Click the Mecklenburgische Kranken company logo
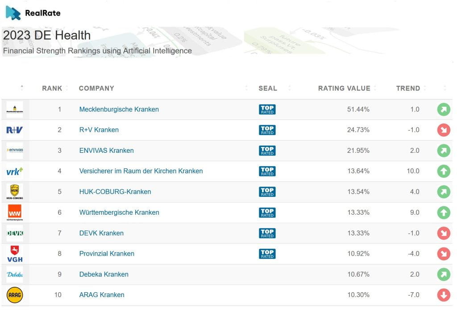Screen dimensions: 457x310 pos(15,110)
